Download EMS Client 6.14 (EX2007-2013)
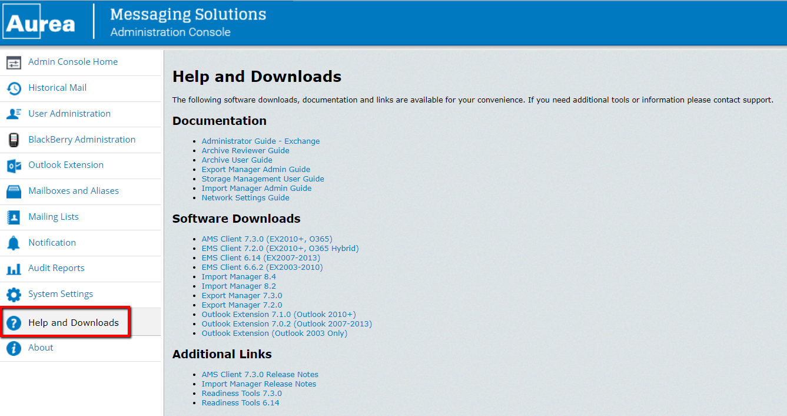787x416 pixels. pos(261,258)
